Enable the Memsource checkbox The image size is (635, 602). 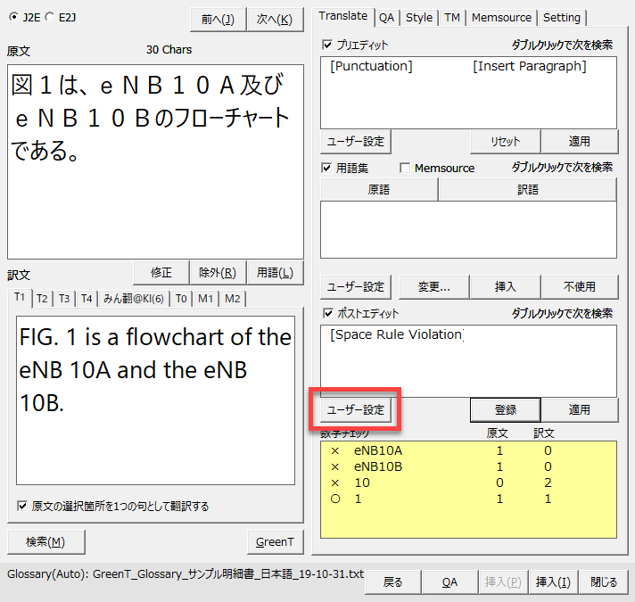(x=406, y=168)
